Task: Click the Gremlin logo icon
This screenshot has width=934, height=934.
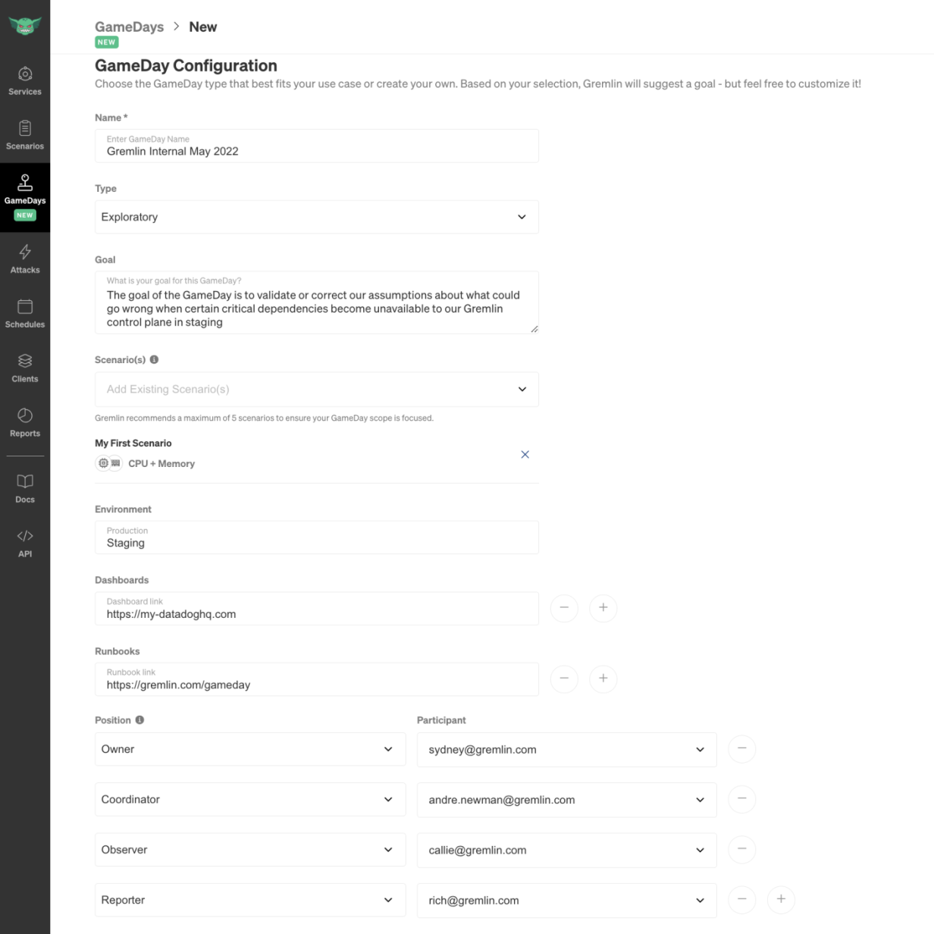Action: pyautogui.click(x=25, y=25)
